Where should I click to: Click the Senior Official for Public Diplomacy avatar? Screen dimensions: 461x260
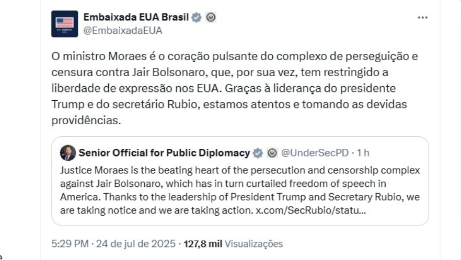click(x=68, y=153)
